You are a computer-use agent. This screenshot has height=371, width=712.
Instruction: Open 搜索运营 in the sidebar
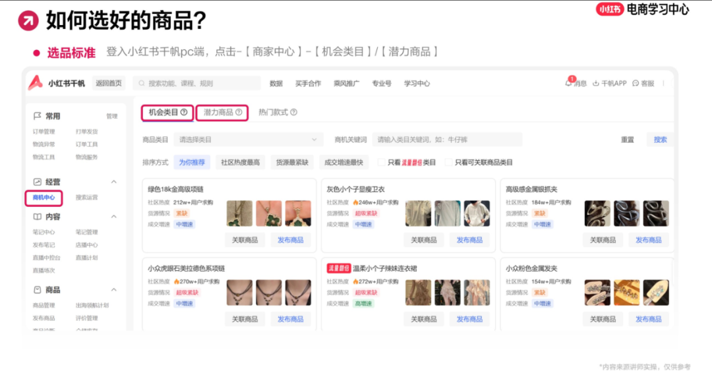(87, 198)
